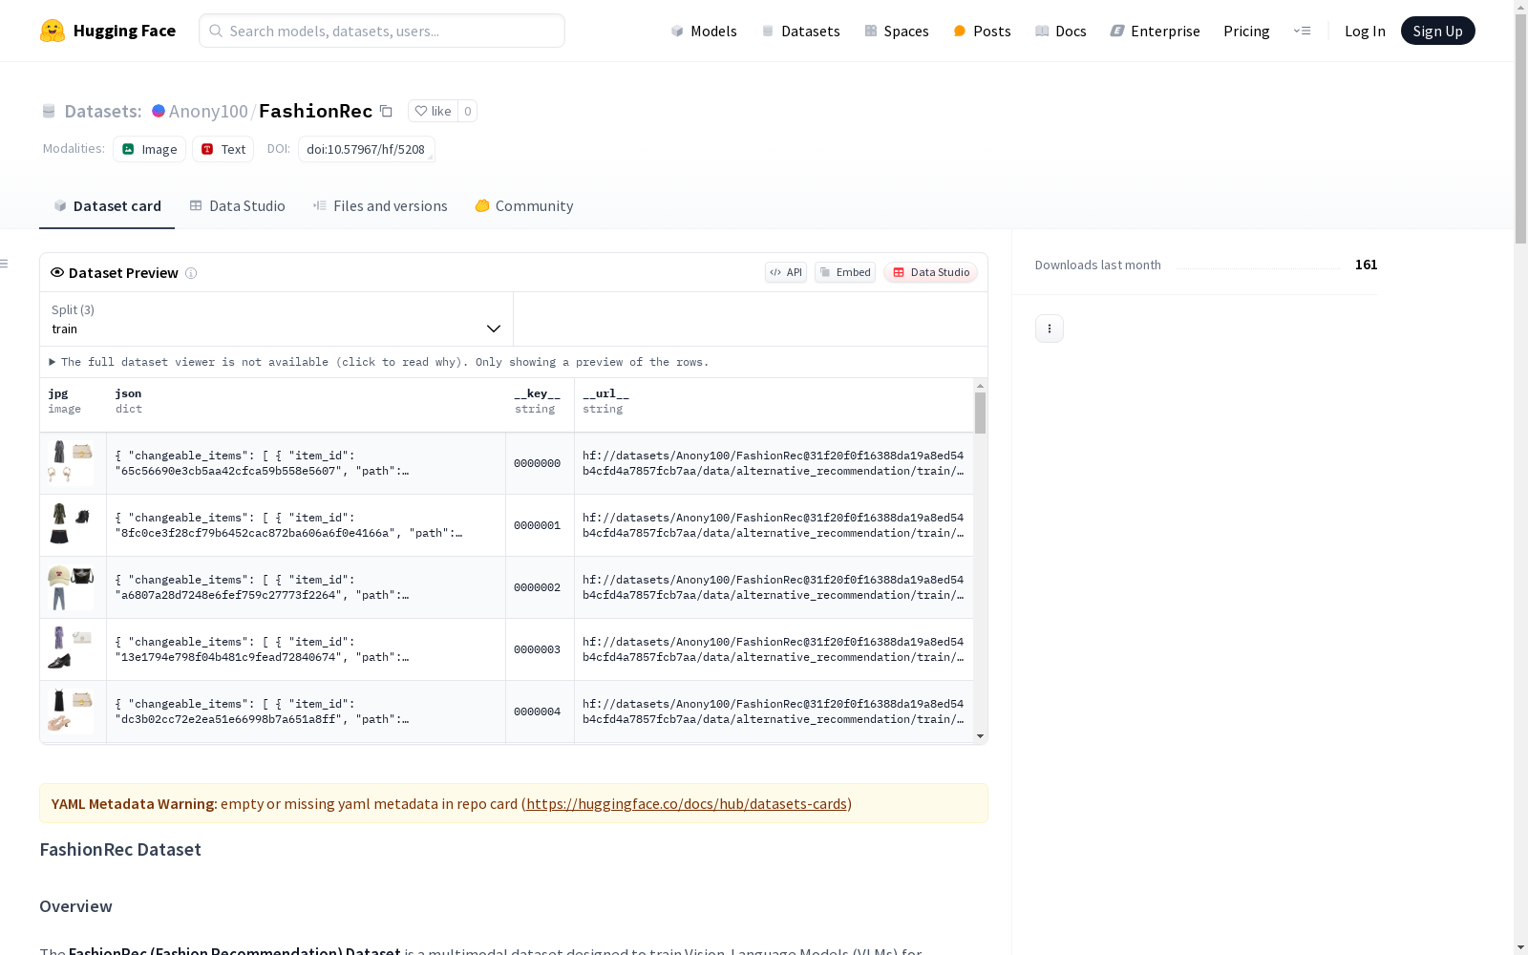
Task: Copy the dataset name with copy icon
Action: 386,111
